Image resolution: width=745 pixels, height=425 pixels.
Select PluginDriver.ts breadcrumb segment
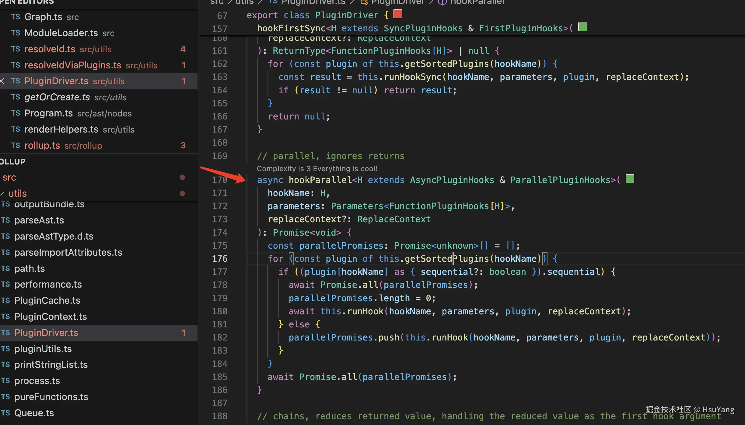click(x=313, y=2)
